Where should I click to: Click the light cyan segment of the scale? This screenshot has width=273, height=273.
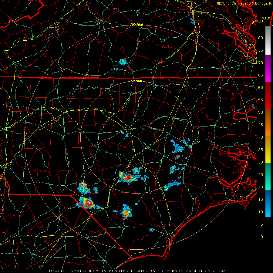click(x=268, y=210)
